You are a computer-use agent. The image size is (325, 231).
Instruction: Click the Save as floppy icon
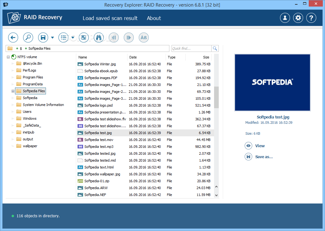pyautogui.click(x=248, y=157)
